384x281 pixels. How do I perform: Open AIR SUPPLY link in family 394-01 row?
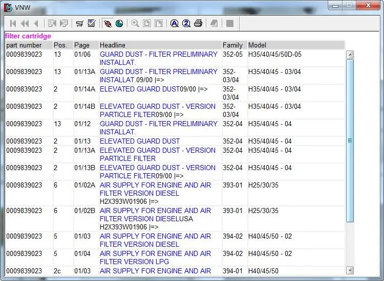coord(155,271)
